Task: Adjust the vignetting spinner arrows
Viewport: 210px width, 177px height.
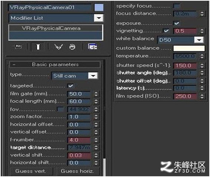Action: [x=202, y=31]
